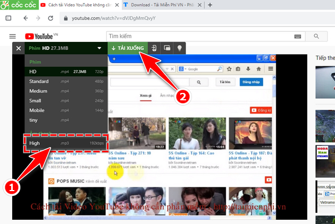Click the YouTube logo
335x224 pixels.
[39, 36]
